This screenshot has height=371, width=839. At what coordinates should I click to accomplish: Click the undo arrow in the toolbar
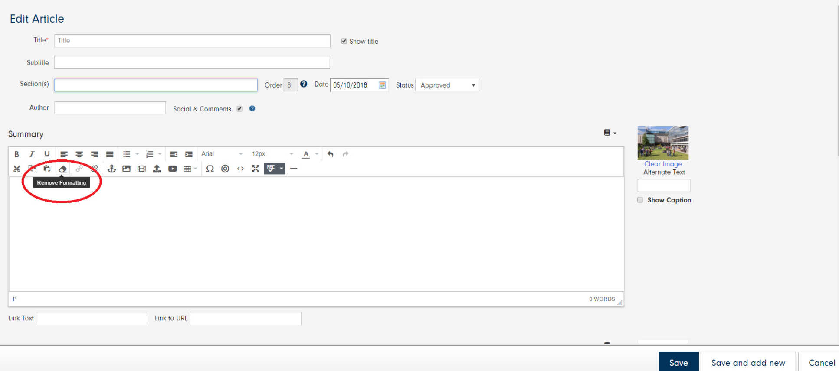(x=331, y=154)
